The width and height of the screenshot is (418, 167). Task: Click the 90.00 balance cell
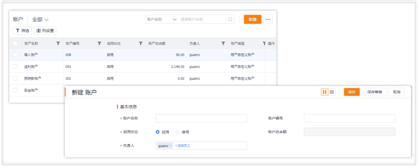[x=180, y=55]
